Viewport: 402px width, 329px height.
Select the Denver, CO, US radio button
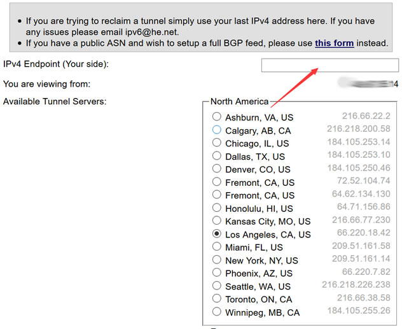217,169
